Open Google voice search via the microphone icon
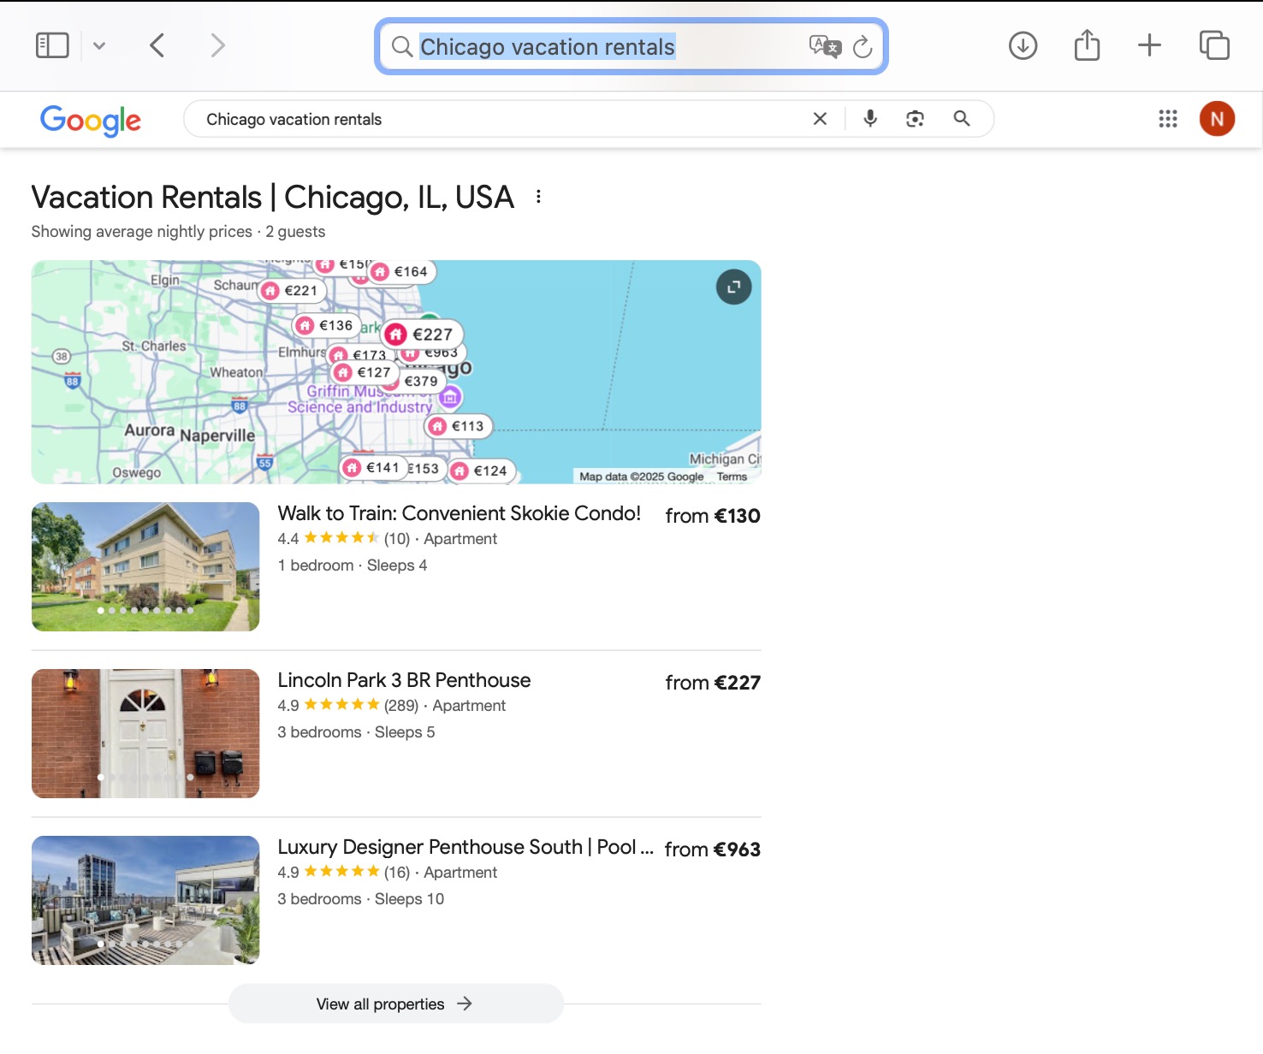 coord(869,119)
